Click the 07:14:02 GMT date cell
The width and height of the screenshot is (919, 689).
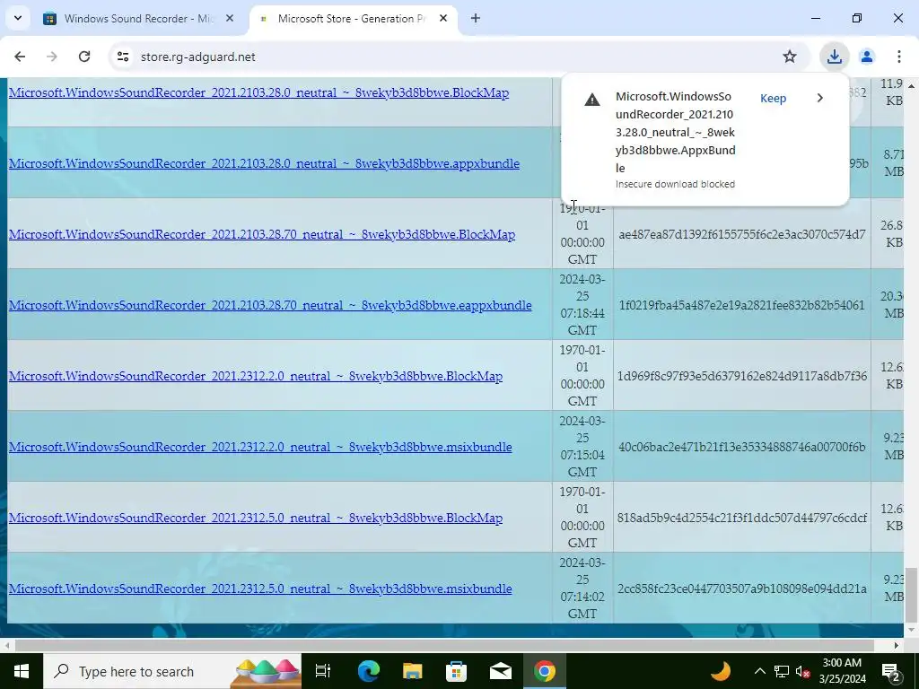click(582, 589)
